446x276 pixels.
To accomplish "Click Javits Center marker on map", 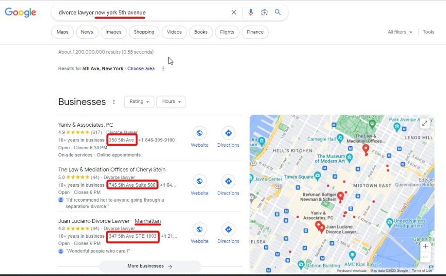I will point(251,178).
